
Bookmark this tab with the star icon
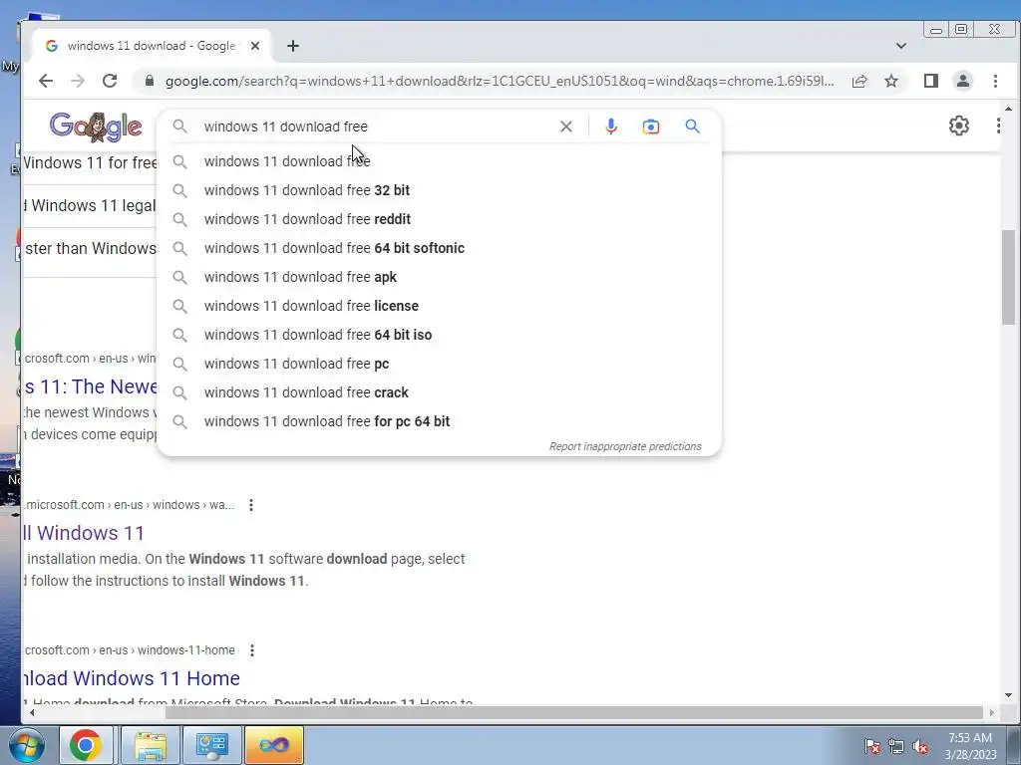891,81
